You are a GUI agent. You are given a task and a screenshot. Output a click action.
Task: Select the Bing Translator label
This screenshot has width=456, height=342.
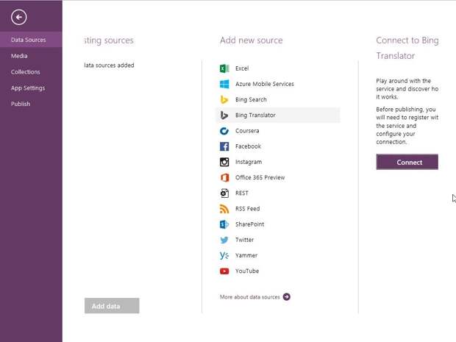255,115
